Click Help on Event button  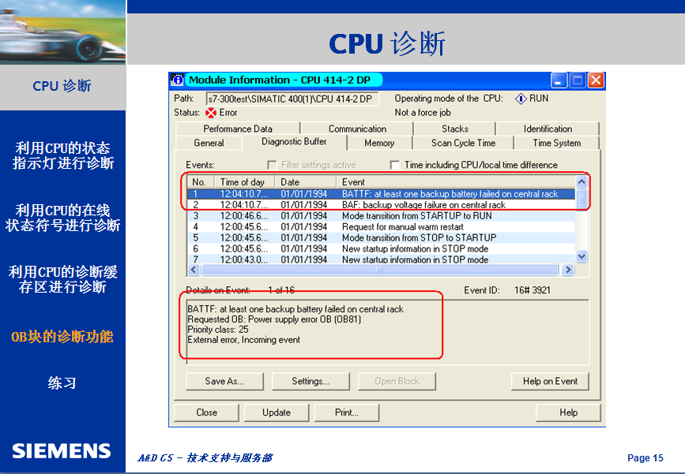[550, 381]
